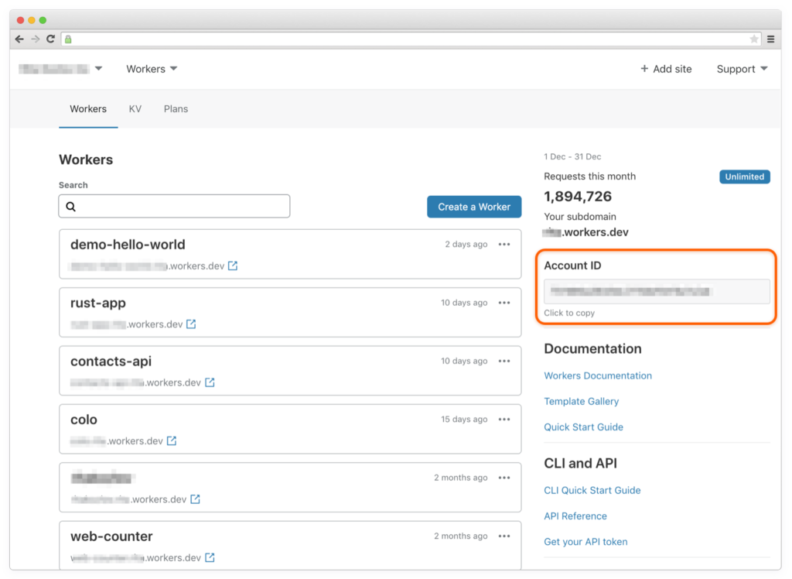Viewport: 792px width, 579px height.
Task: Open the ellipsis menu for demo-hello-world
Action: tap(504, 244)
